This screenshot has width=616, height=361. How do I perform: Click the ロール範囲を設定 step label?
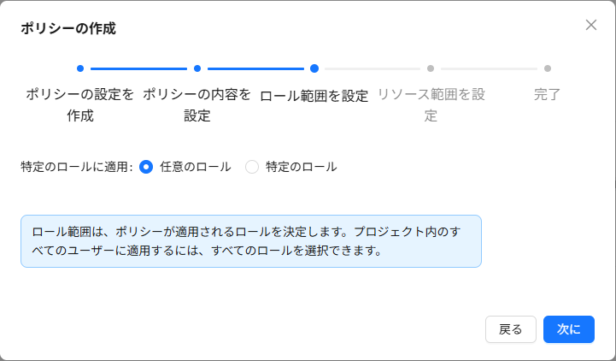pyautogui.click(x=314, y=96)
